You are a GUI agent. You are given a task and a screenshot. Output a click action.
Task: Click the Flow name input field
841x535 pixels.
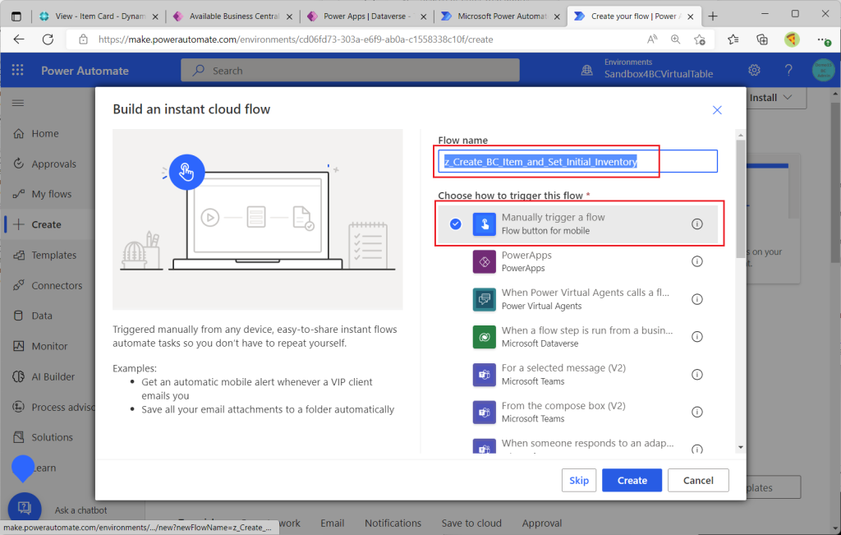(577, 162)
